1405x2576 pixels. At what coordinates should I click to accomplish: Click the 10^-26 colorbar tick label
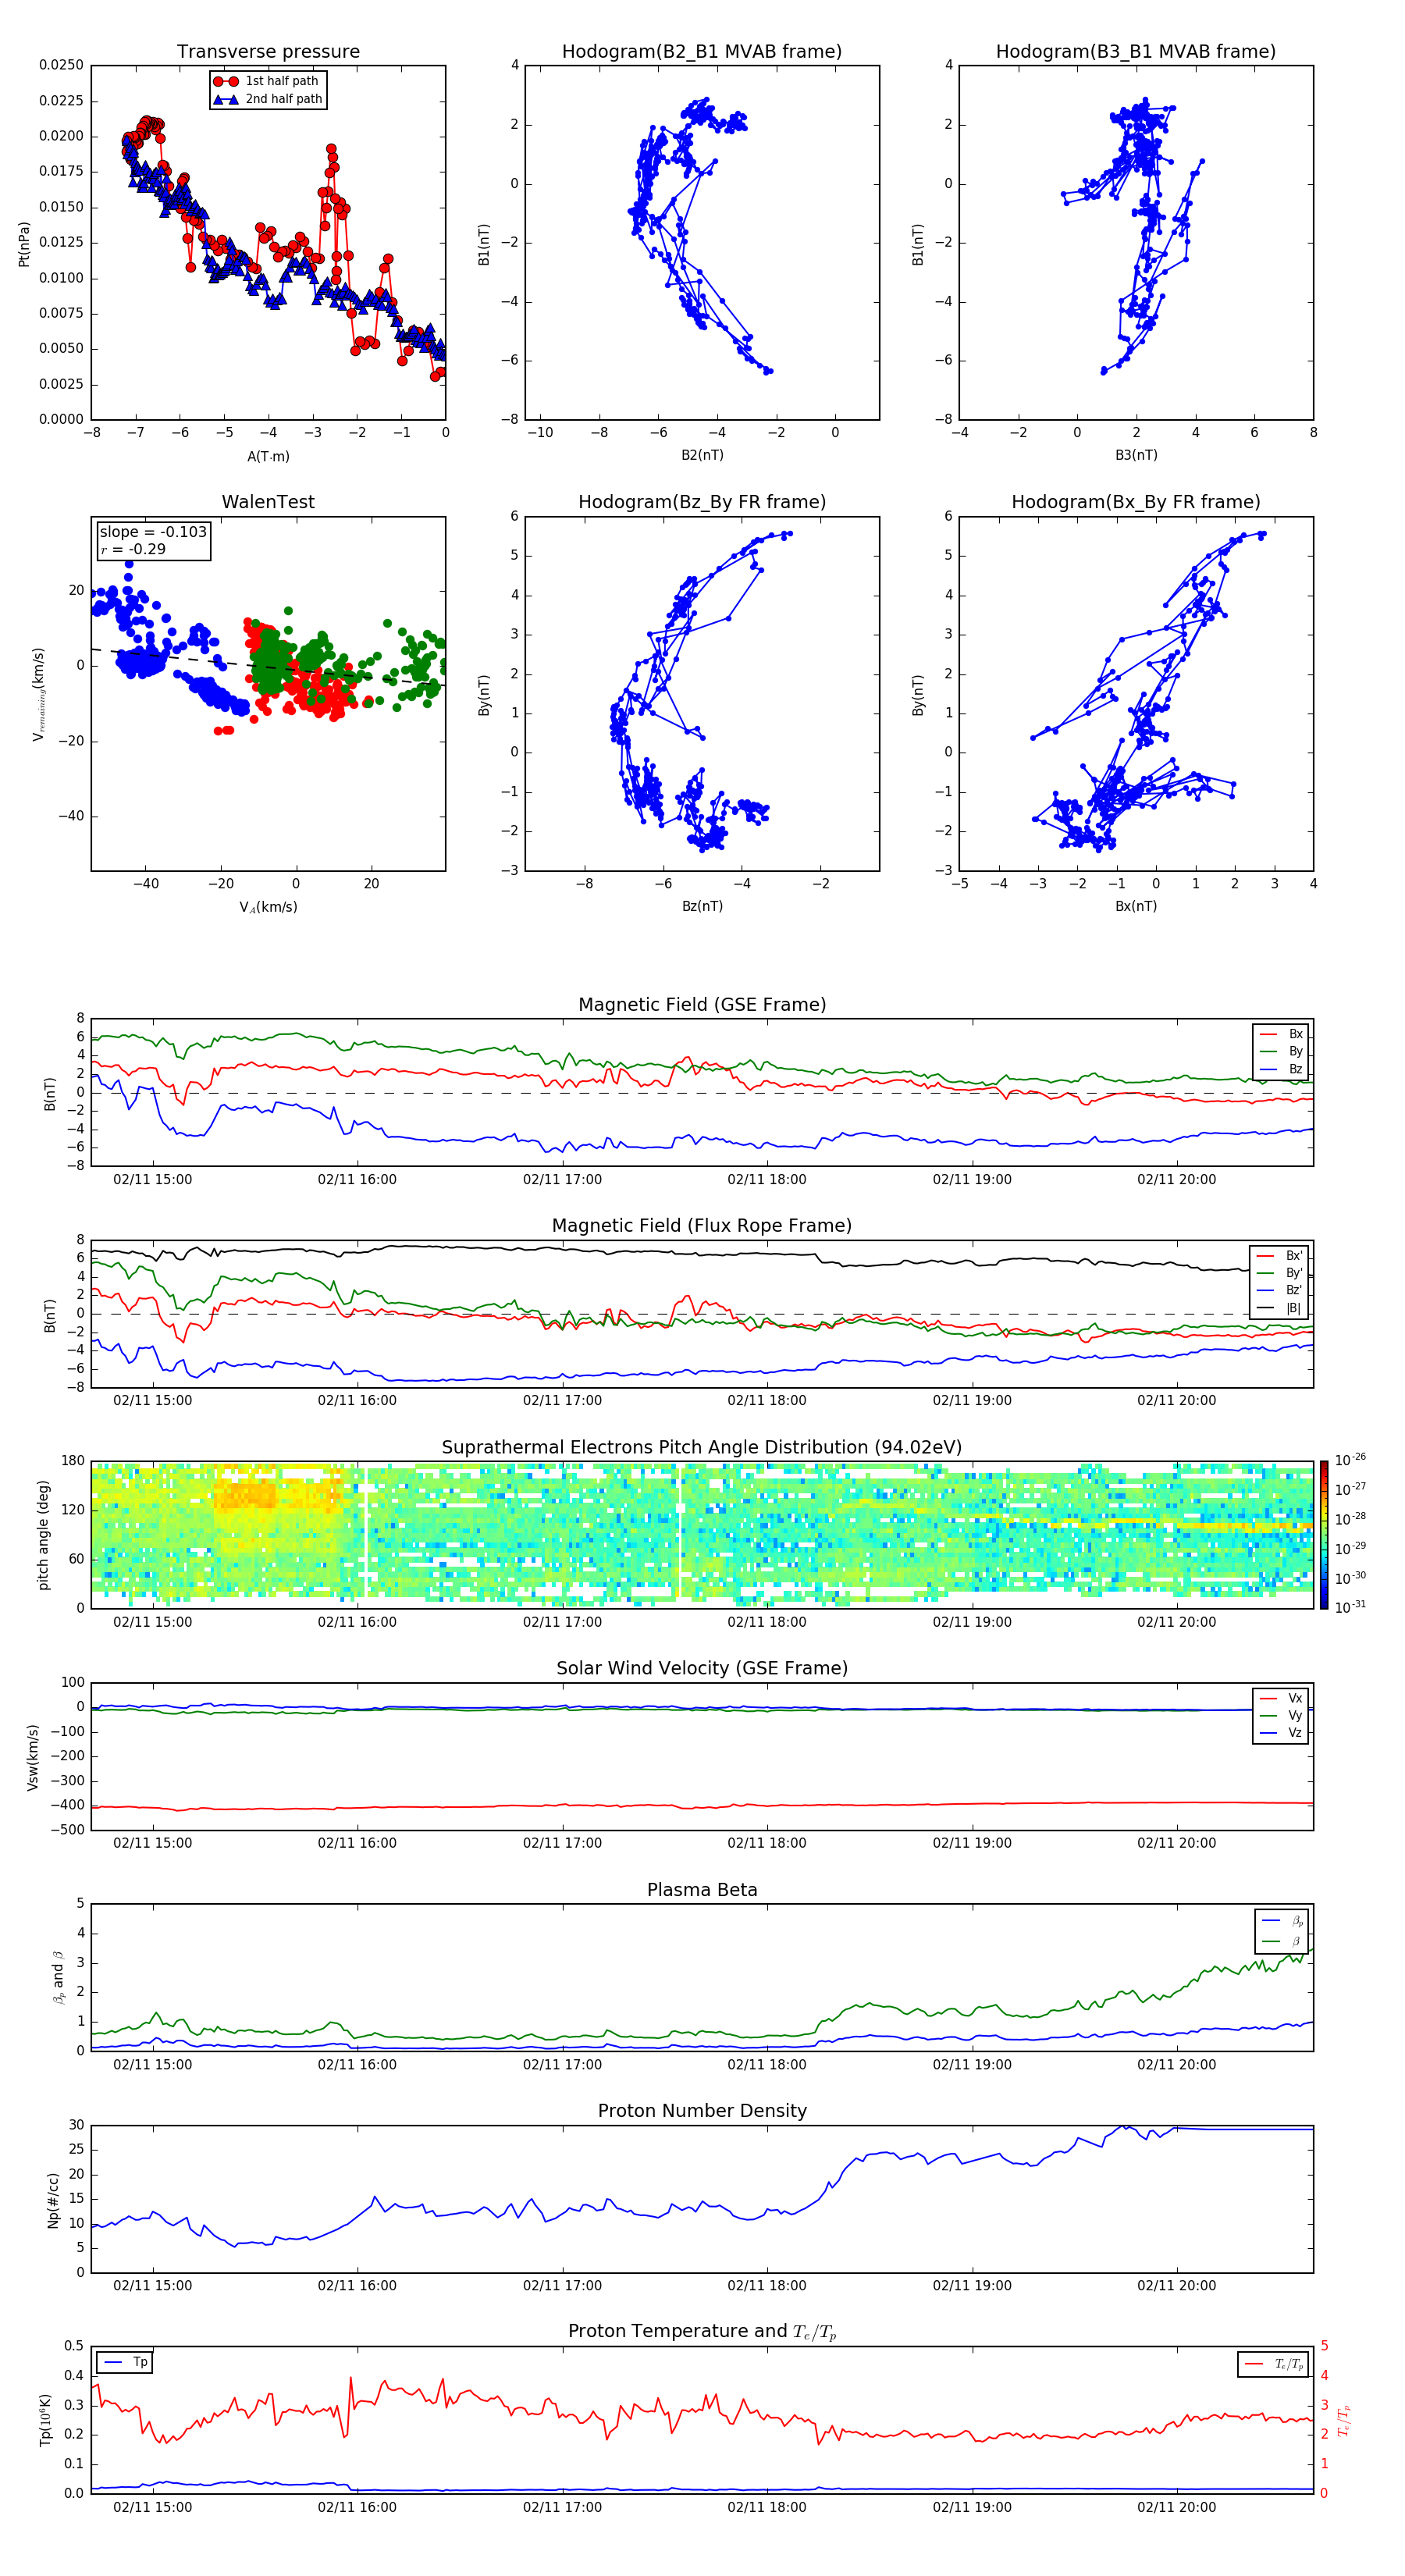1350,1460
